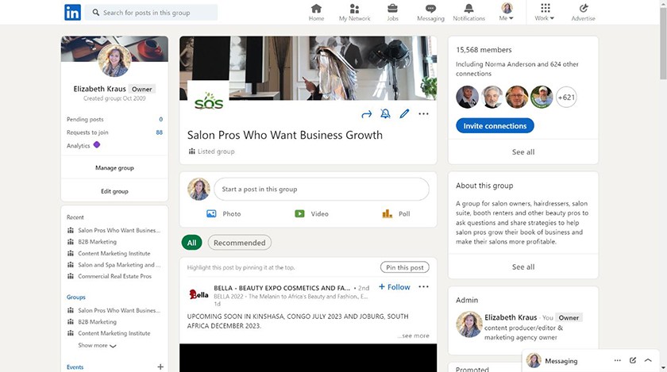The height and width of the screenshot is (372, 667).
Task: Add a Video to a group post
Action: pyautogui.click(x=311, y=214)
